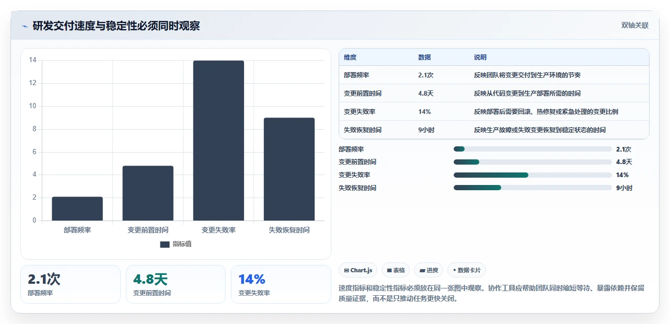Select the Chart.js tag chip
Image resolution: width=670 pixels, height=324 pixels.
point(358,270)
